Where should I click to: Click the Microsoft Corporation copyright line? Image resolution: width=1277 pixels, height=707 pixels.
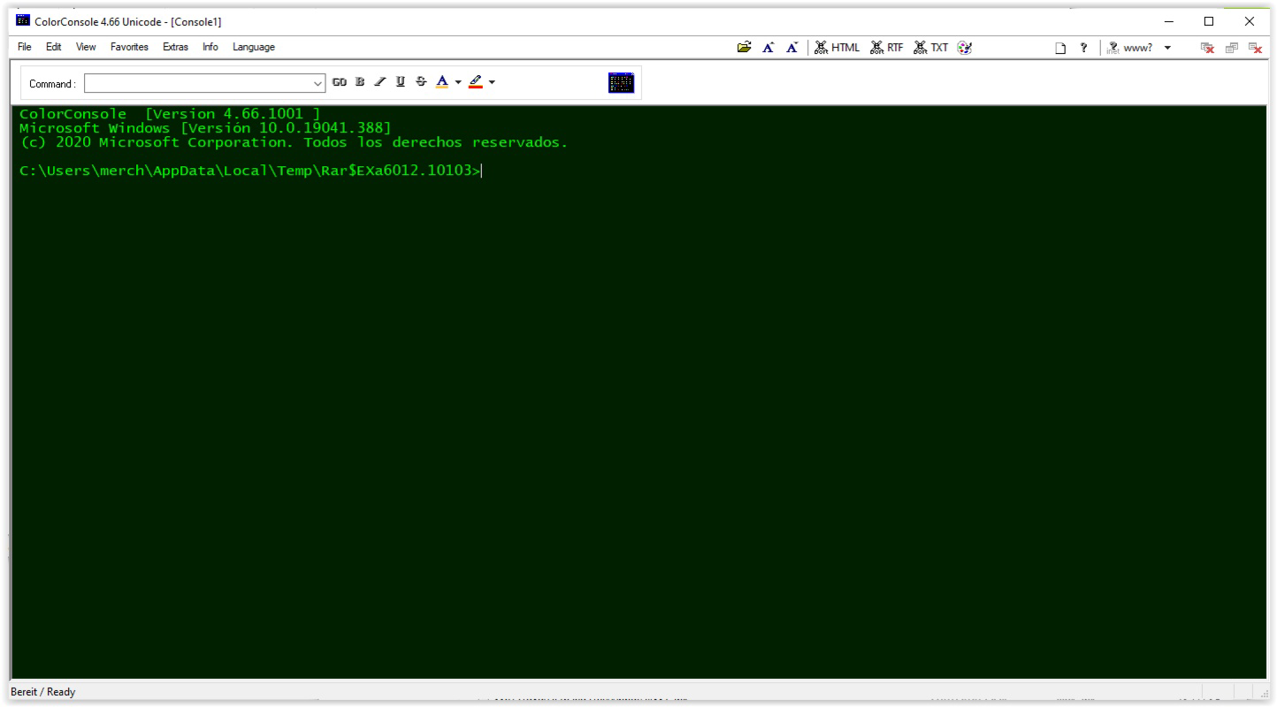(294, 141)
